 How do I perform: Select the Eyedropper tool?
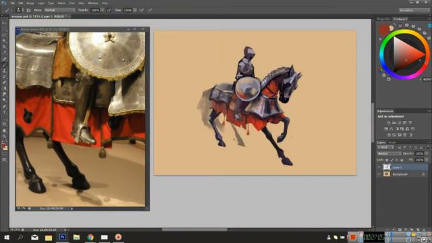[4, 53]
